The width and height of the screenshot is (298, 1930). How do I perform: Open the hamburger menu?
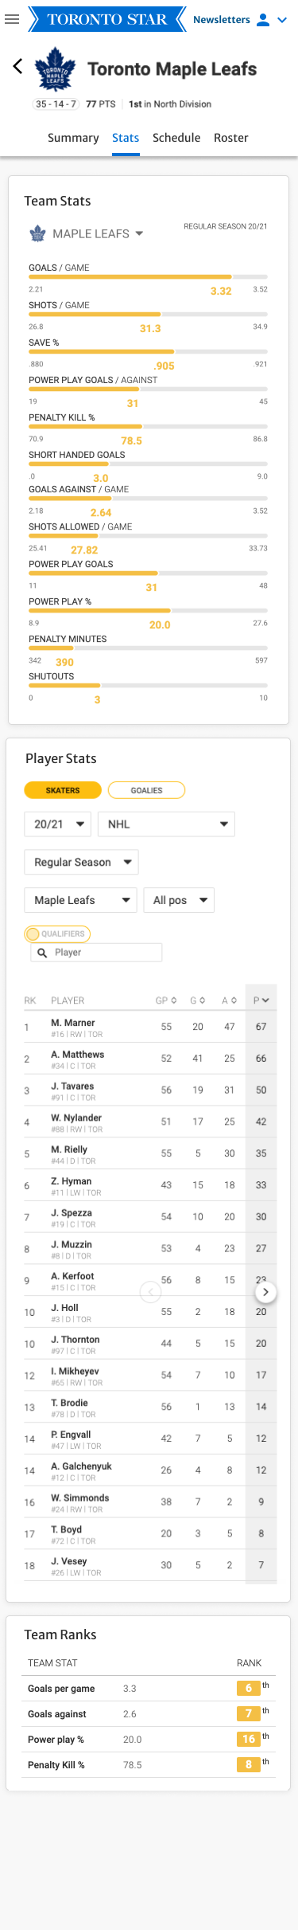(12, 19)
